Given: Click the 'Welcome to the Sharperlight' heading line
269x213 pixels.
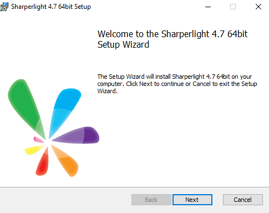Looking at the screenshot, I should [172, 34].
